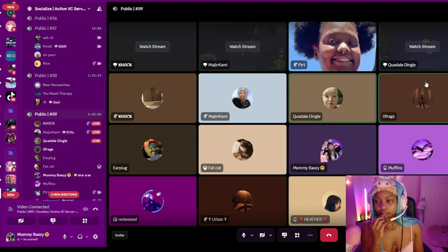Image resolution: width=448 pixels, height=252 pixels.
Task: Click LIVE badge next to KИOCK in sidebar
Action: point(96,124)
